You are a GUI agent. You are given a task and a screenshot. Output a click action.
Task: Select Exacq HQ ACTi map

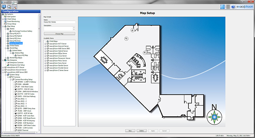(15, 33)
